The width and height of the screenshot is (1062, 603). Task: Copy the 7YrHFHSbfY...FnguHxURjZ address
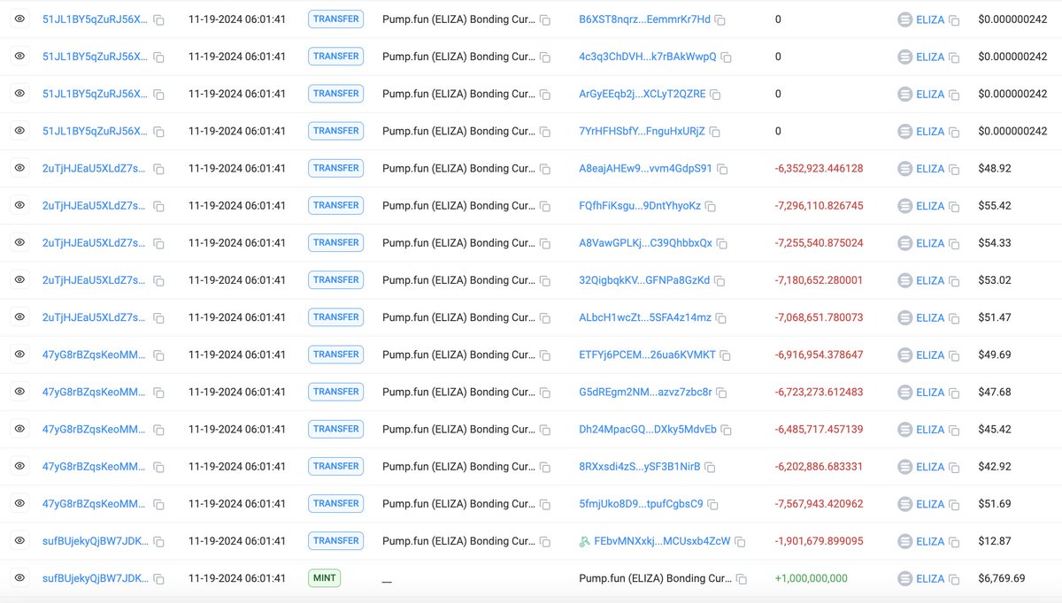pyautogui.click(x=715, y=132)
